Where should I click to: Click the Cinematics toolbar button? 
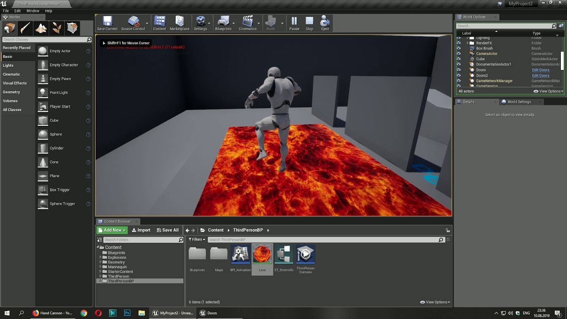coord(248,23)
